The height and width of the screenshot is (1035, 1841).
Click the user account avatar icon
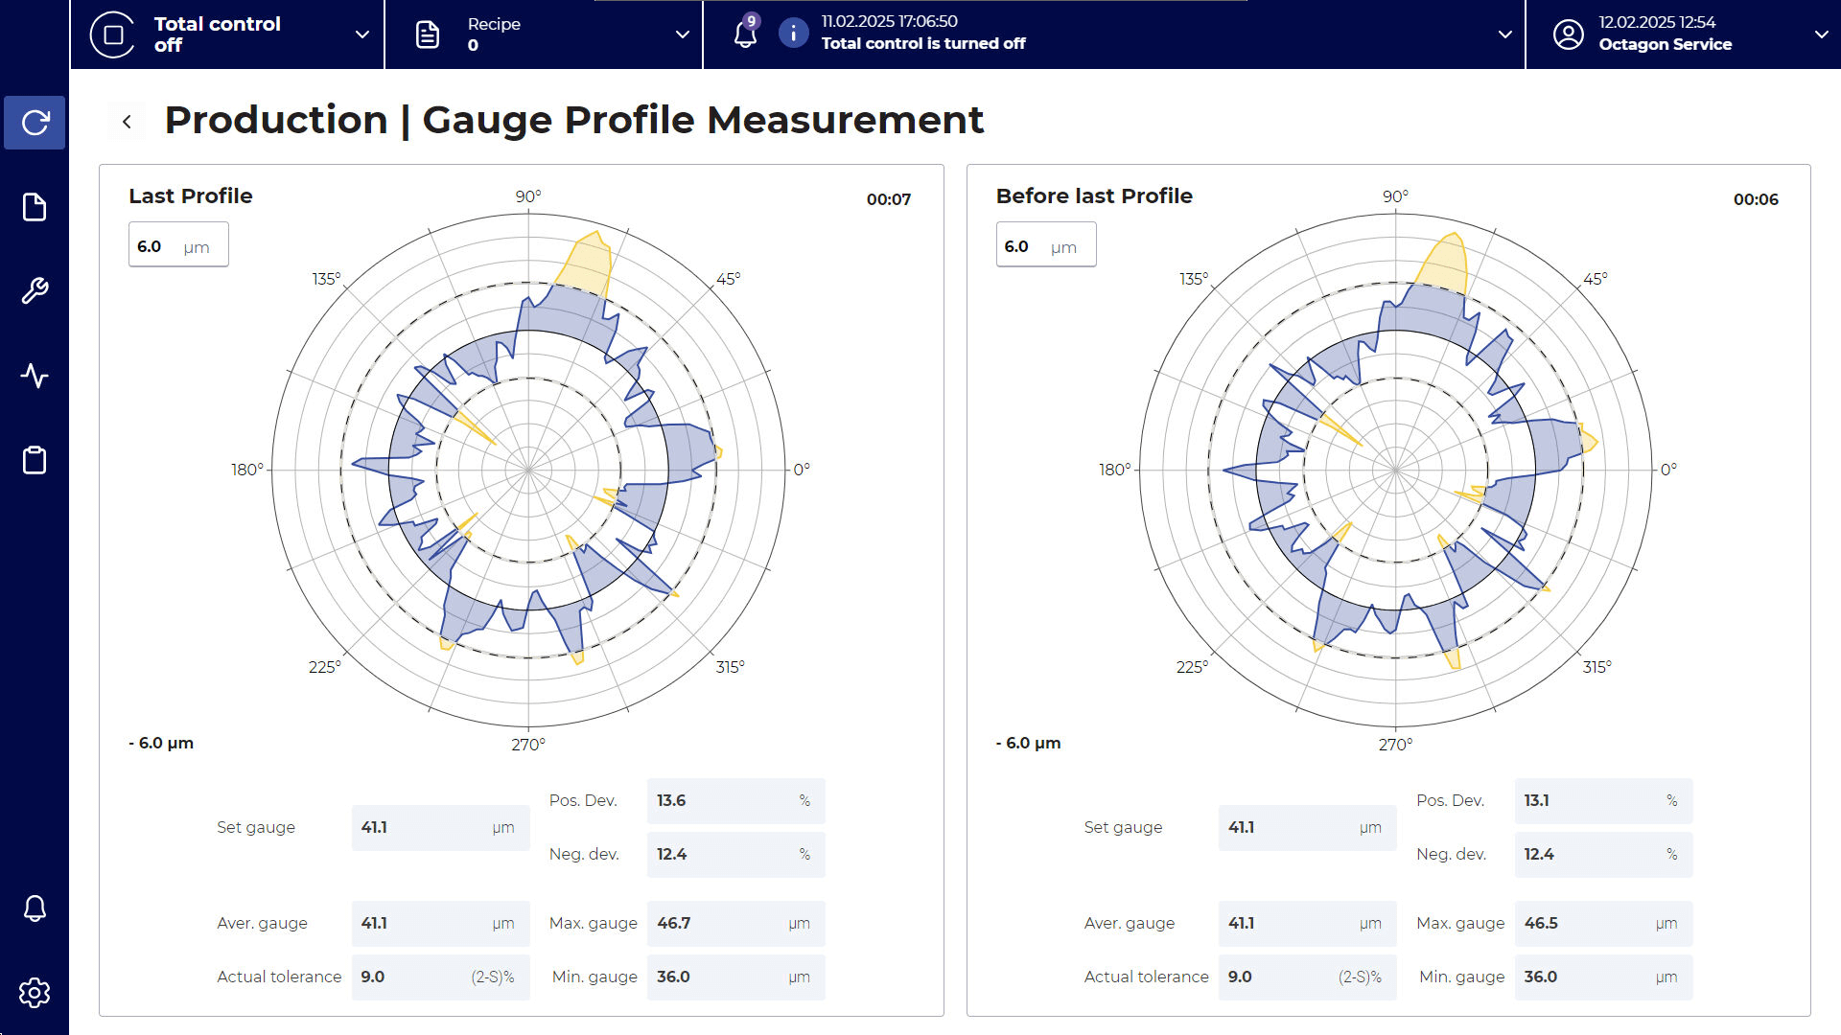[1569, 34]
